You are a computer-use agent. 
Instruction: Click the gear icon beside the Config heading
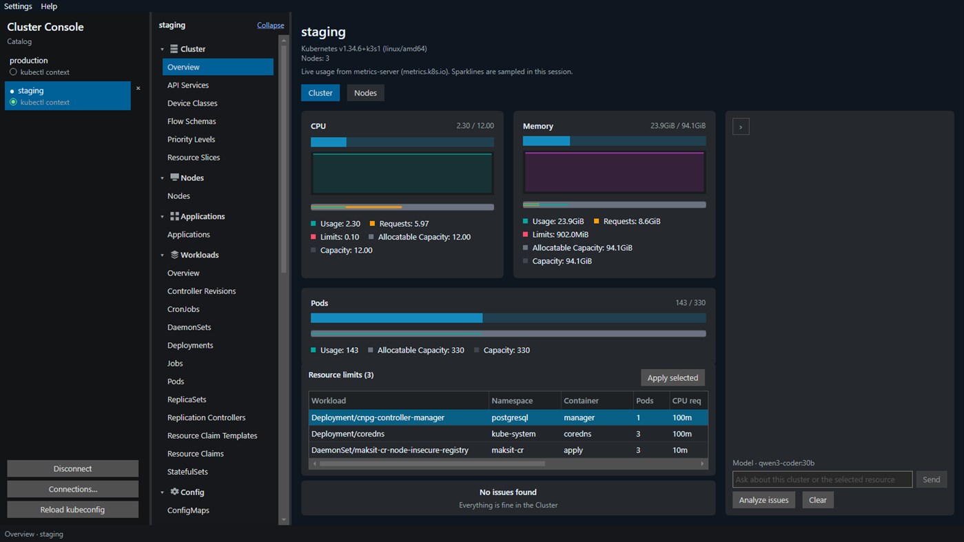coord(174,492)
